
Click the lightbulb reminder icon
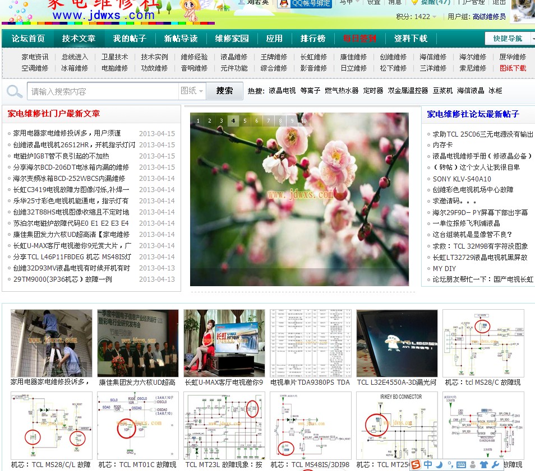(414, 2)
